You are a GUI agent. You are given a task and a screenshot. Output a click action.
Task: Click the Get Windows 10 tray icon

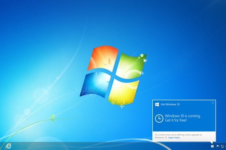(212, 146)
